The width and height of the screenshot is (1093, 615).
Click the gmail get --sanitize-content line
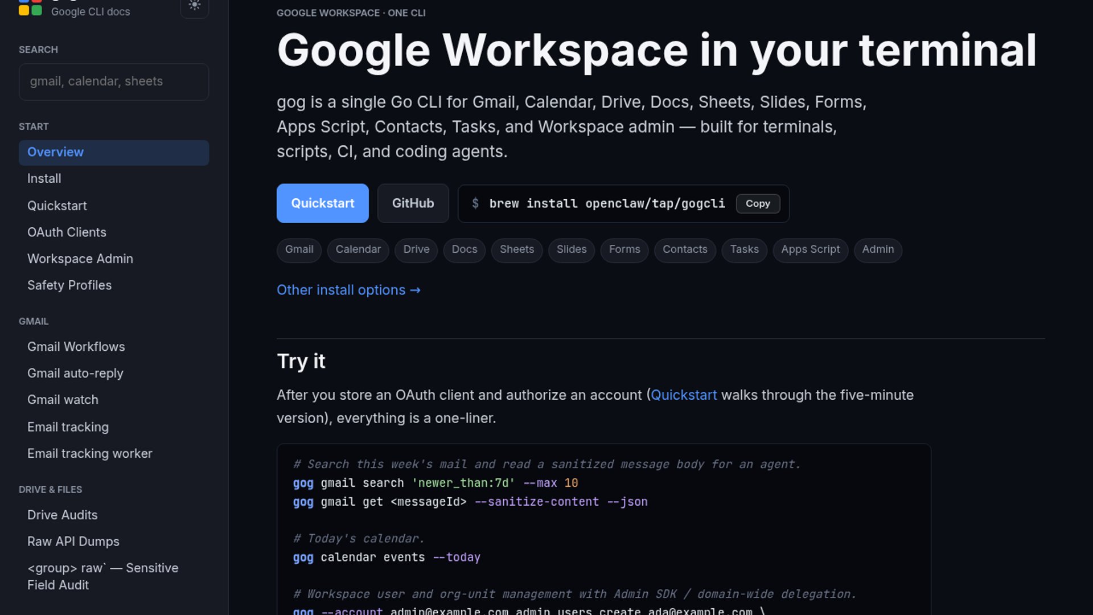(x=470, y=502)
